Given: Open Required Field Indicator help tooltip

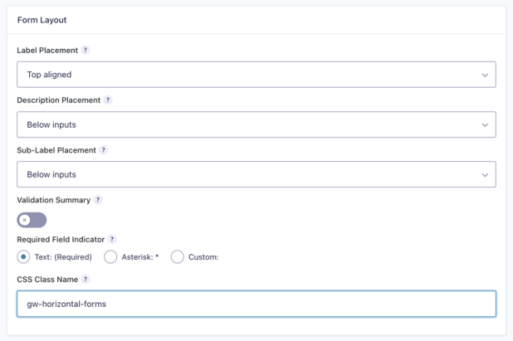Looking at the screenshot, I should 112,239.
